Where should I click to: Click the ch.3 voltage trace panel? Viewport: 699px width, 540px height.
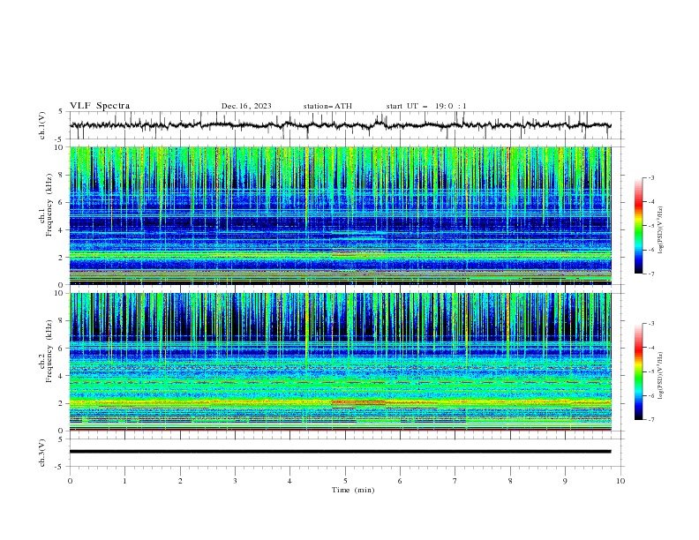347,453
